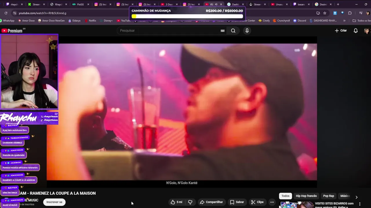The height and width of the screenshot is (208, 371).
Task: Bookmark this page with star icon
Action: pyautogui.click(x=325, y=13)
